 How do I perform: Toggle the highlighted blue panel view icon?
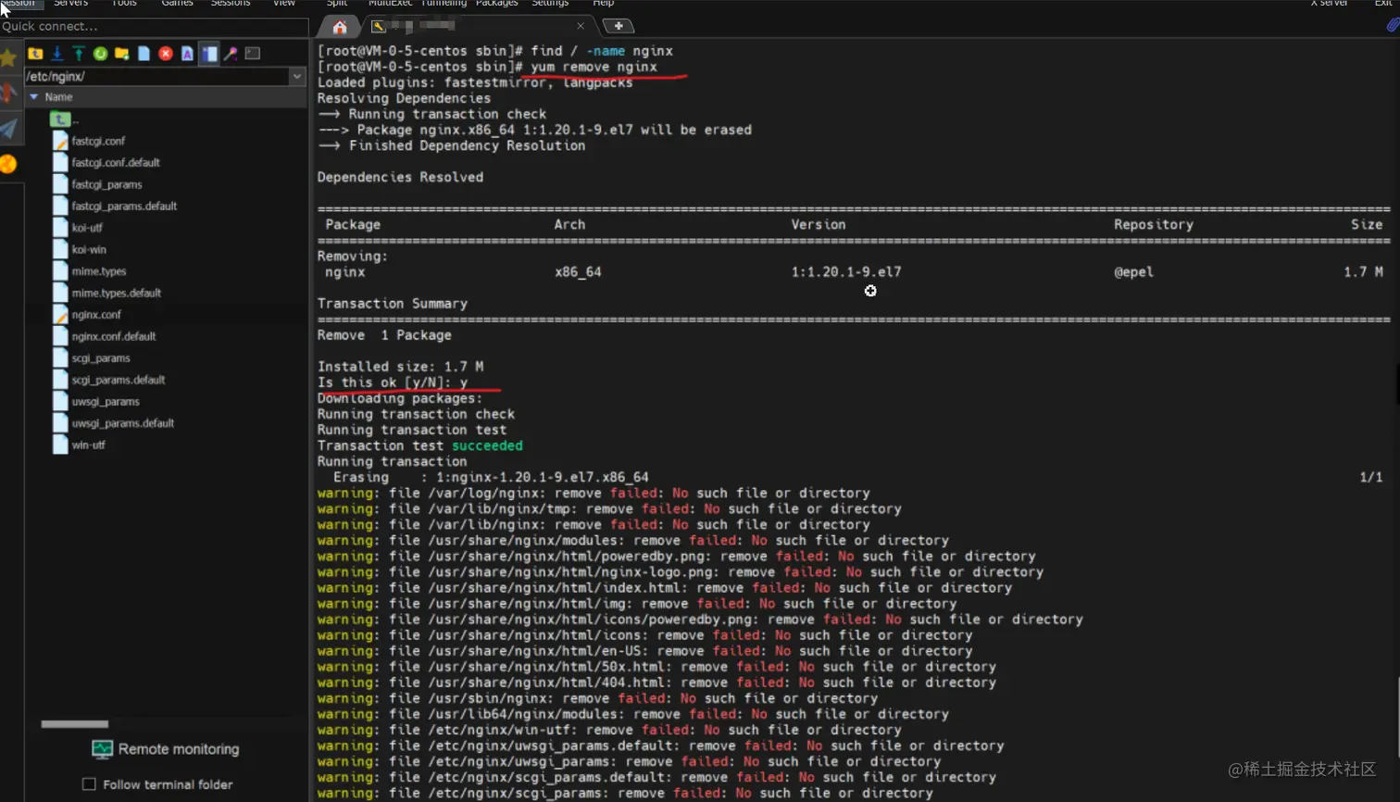[x=209, y=54]
